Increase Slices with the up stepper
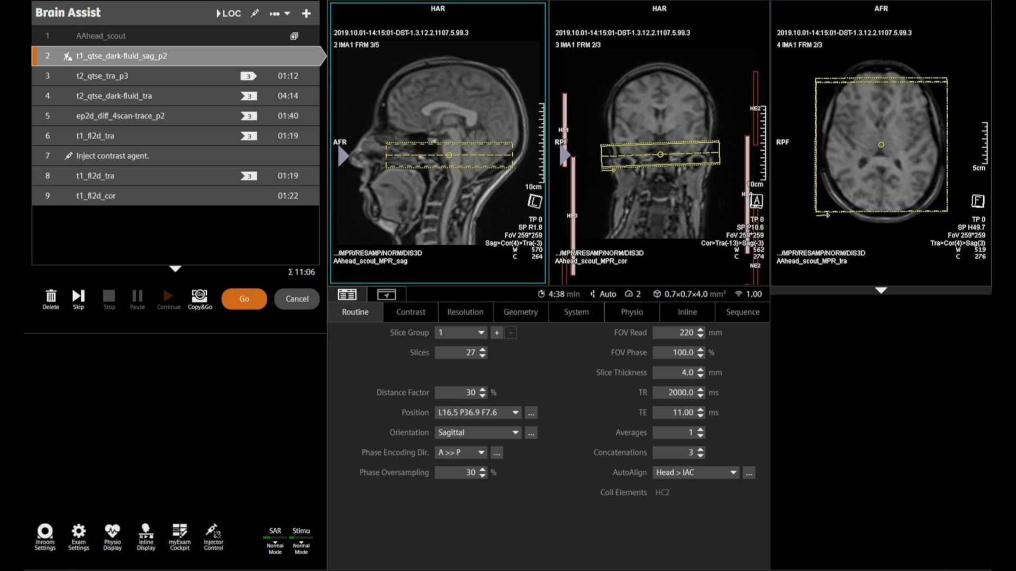The image size is (1016, 571). [482, 349]
